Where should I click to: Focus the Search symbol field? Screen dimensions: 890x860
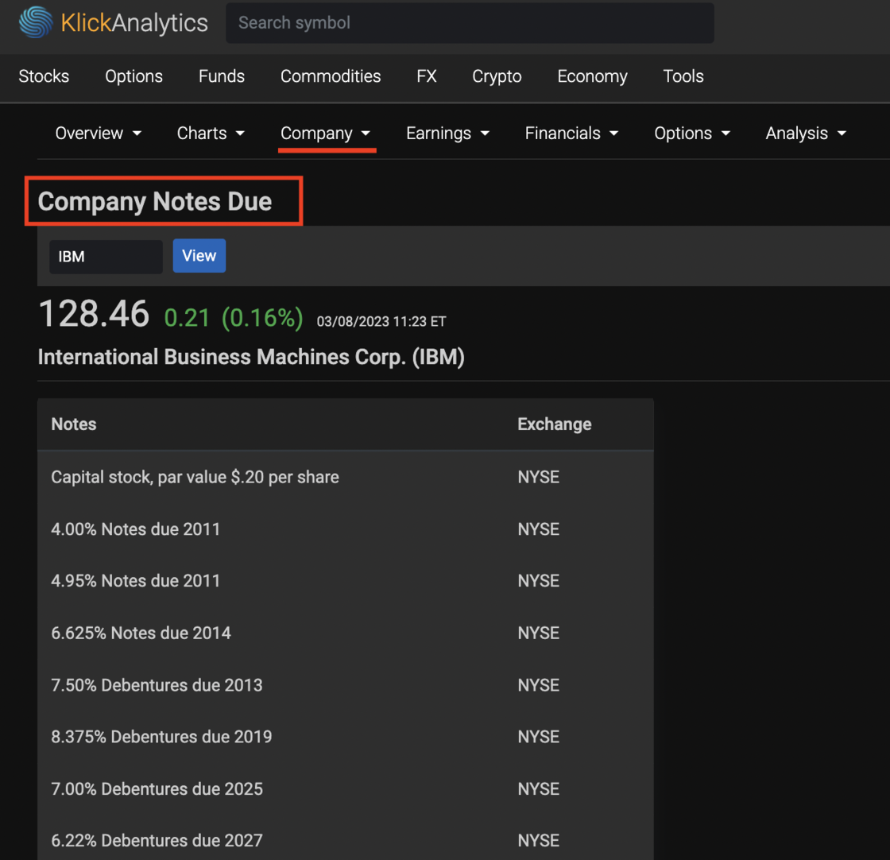point(470,23)
